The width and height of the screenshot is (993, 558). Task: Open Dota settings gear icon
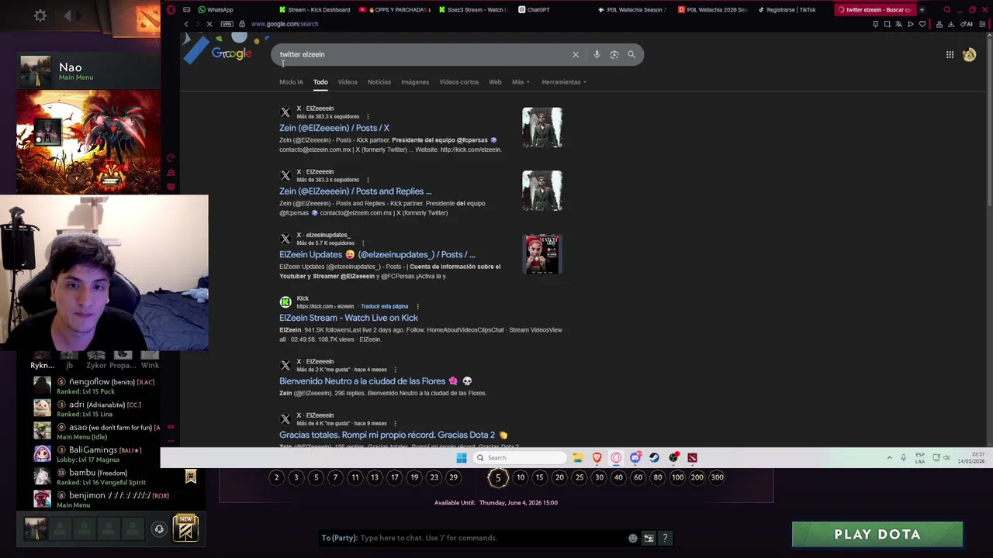point(40,15)
